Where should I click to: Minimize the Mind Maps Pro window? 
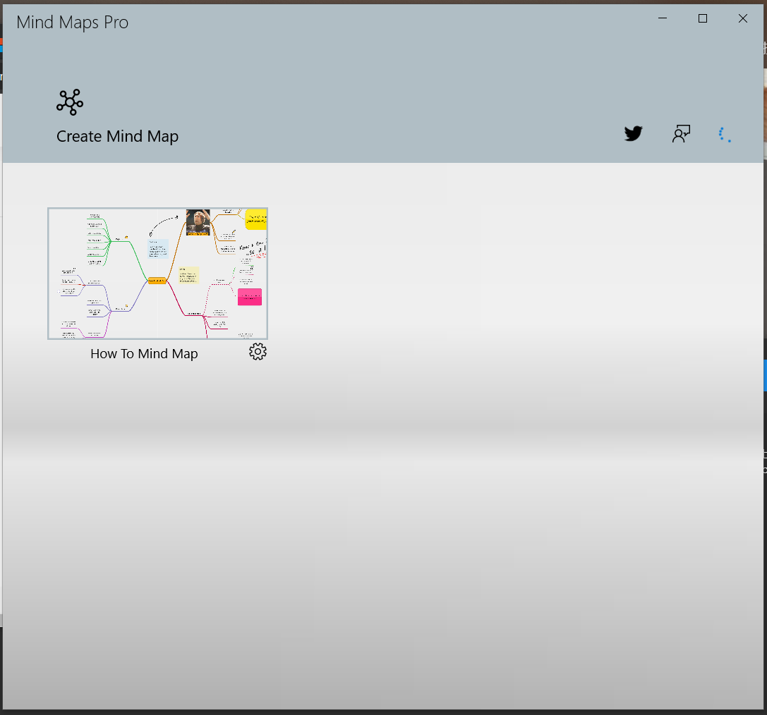(x=663, y=18)
